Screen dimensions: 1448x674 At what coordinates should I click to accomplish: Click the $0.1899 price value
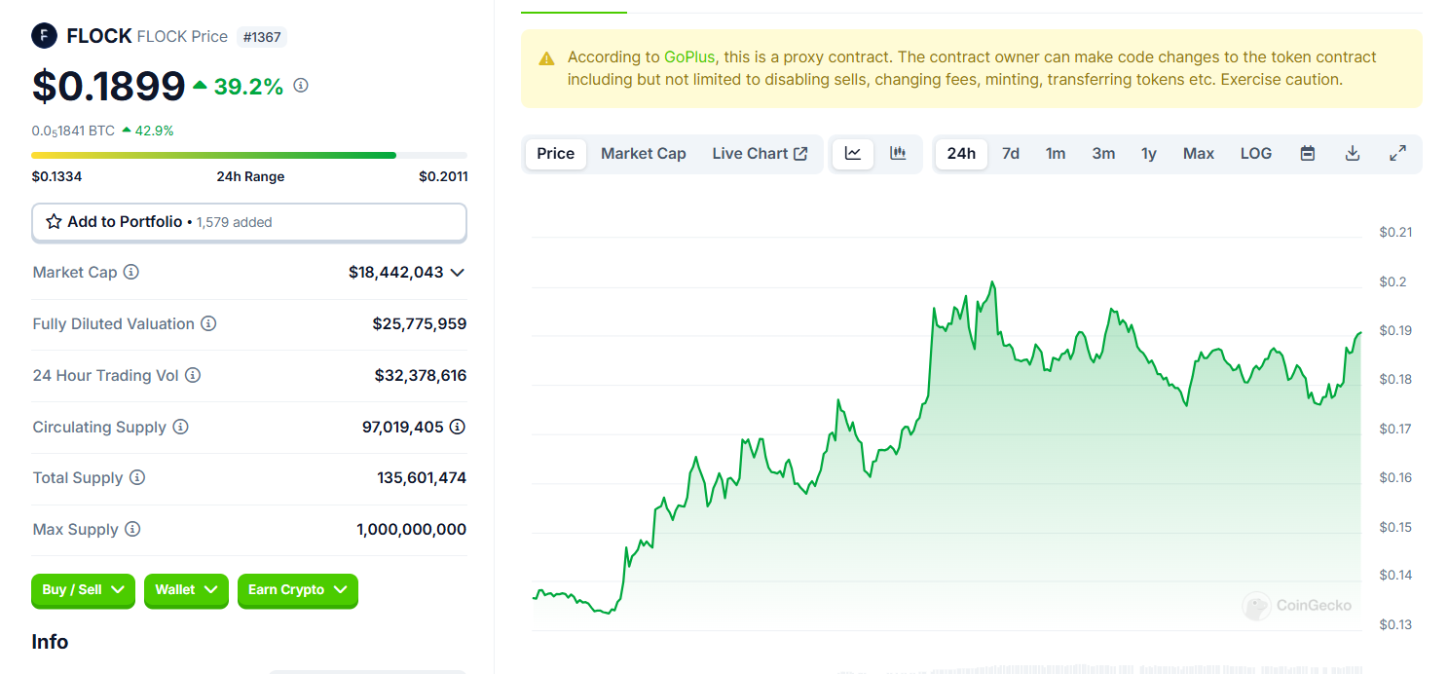[108, 86]
